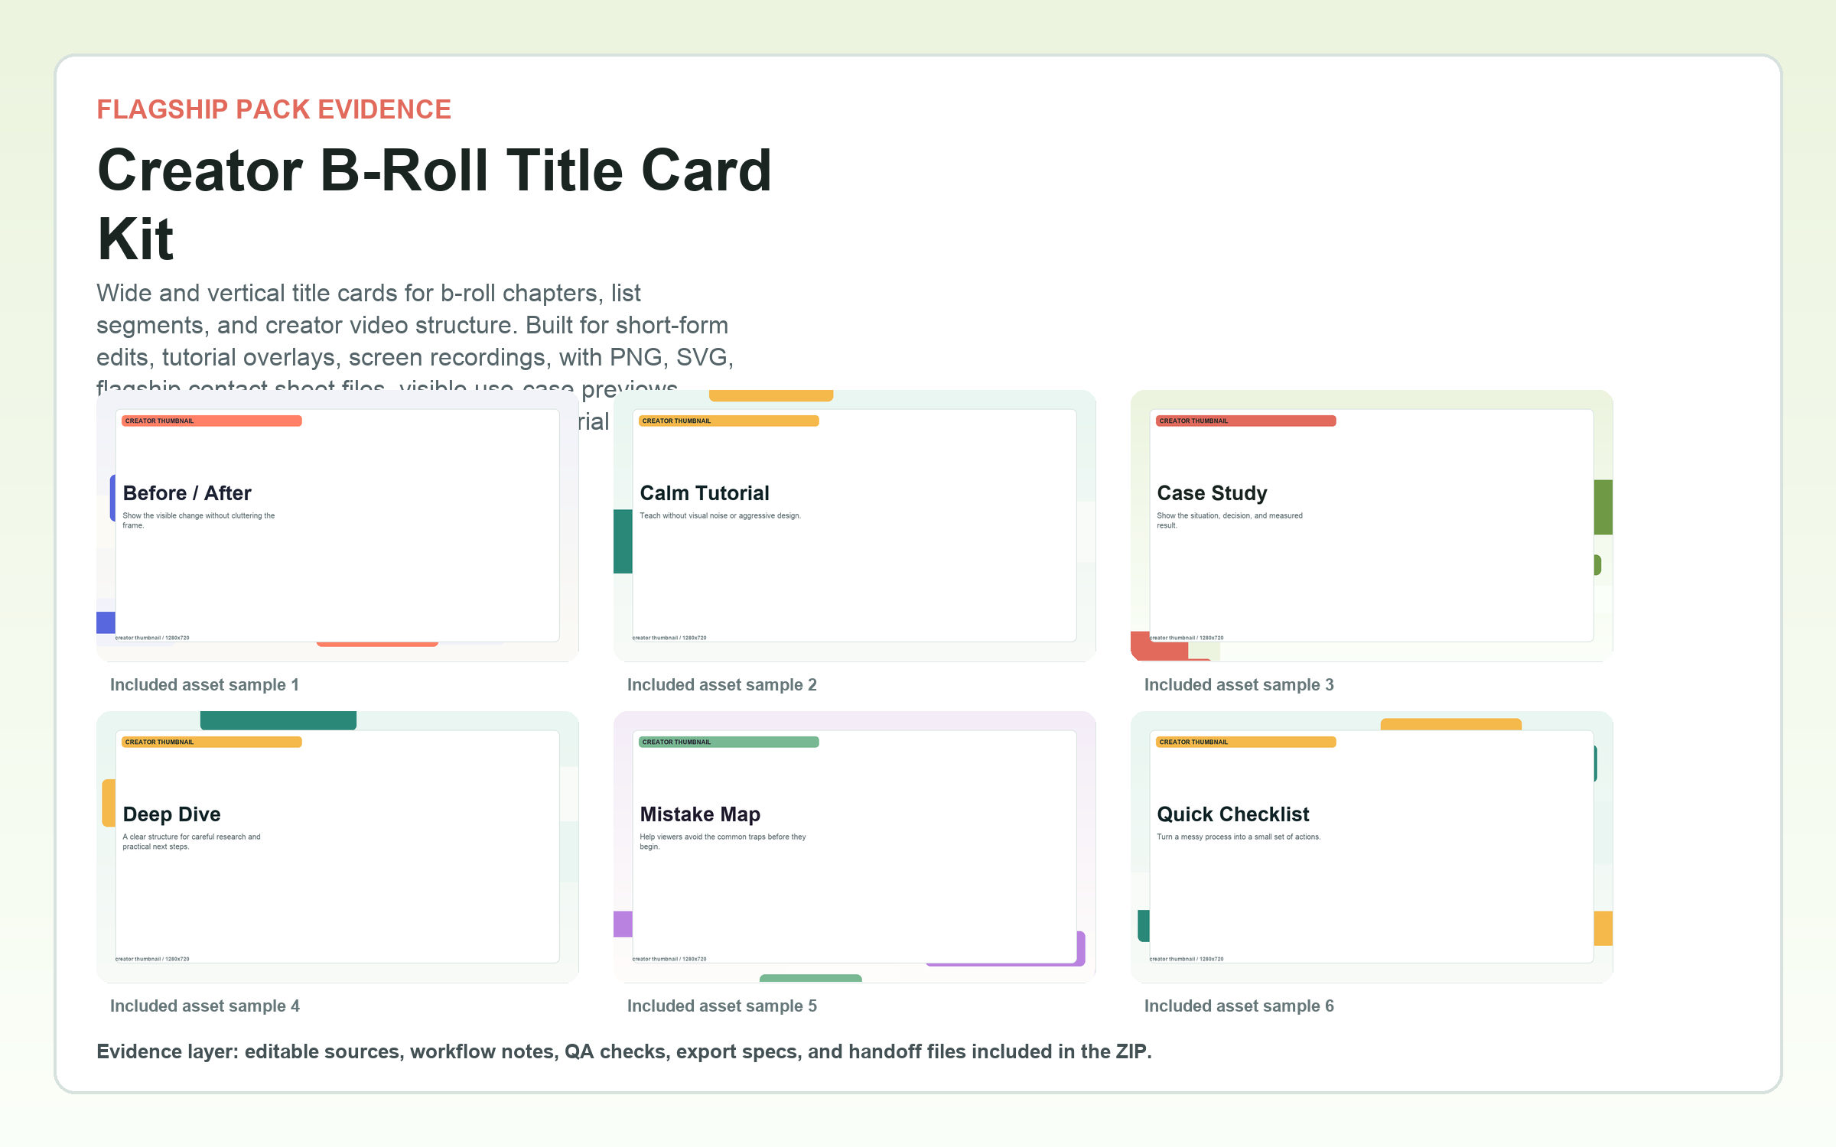This screenshot has height=1147, width=1836.
Task: Click the Included asset sample 3 caption
Action: tap(1239, 685)
